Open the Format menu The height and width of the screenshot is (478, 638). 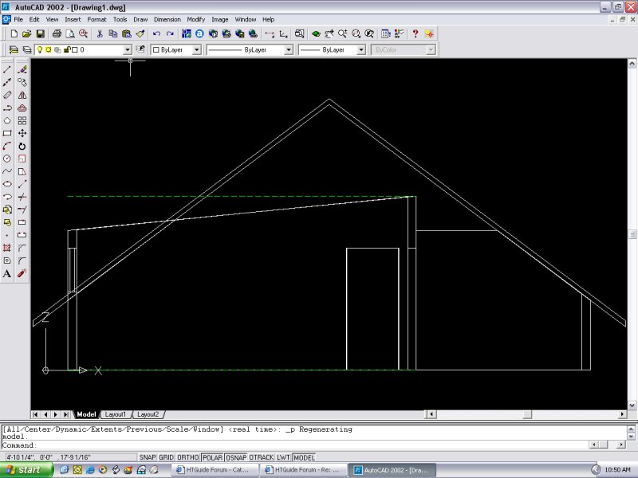(96, 19)
